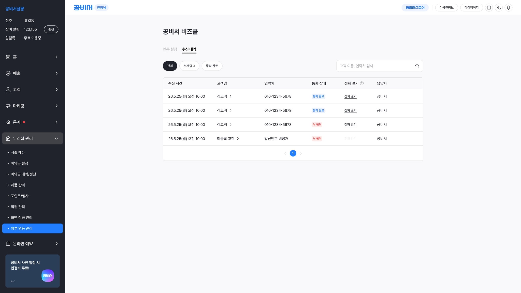
Task: Click 부재중 badge in 미등록 고객 row
Action: coord(317,139)
